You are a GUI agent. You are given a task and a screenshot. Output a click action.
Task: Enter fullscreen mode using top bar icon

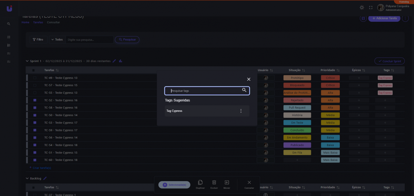pyautogui.click(x=371, y=8)
